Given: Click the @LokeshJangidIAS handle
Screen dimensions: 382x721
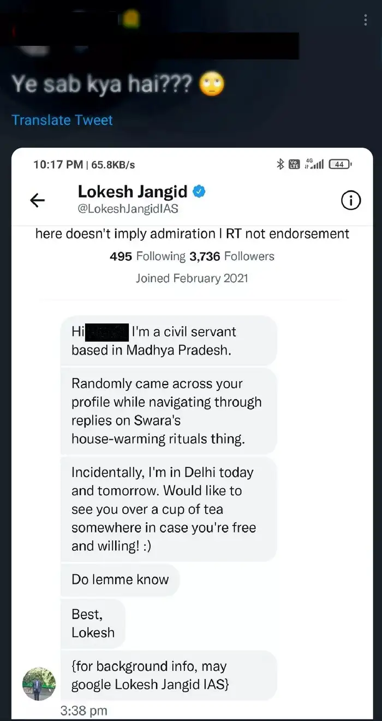Looking at the screenshot, I should tap(128, 209).
